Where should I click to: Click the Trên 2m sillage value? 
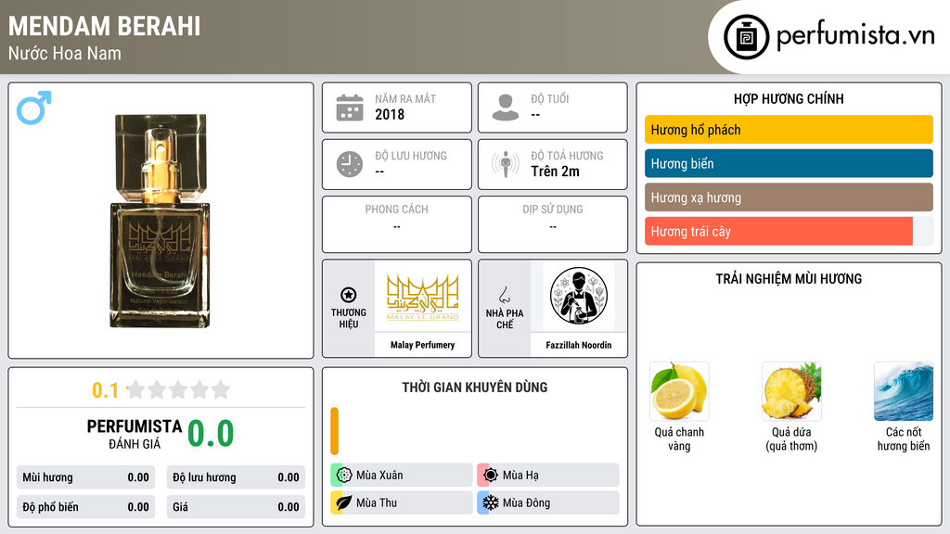[x=555, y=172]
